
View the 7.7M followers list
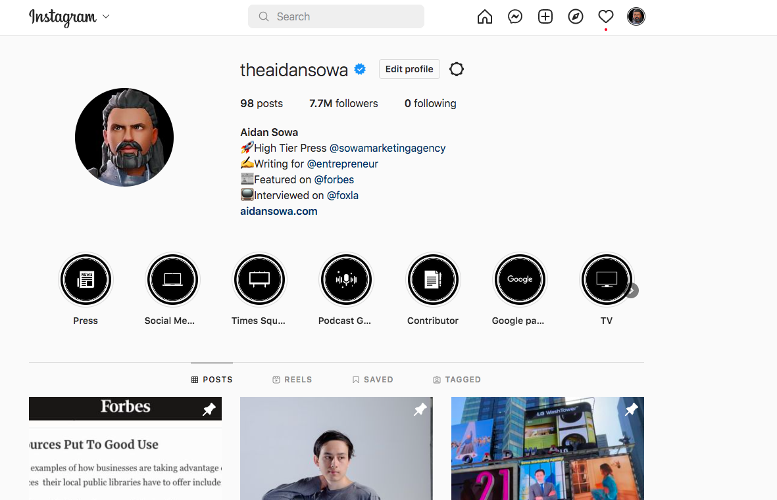(x=343, y=103)
